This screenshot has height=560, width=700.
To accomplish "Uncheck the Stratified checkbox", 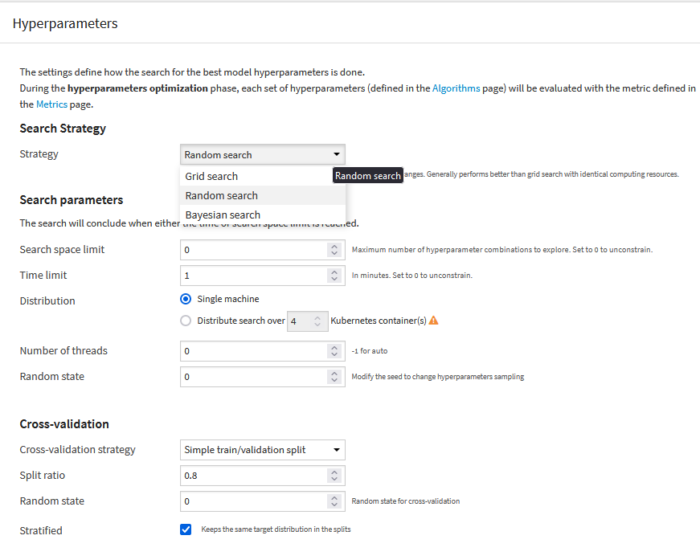I will pyautogui.click(x=186, y=529).
